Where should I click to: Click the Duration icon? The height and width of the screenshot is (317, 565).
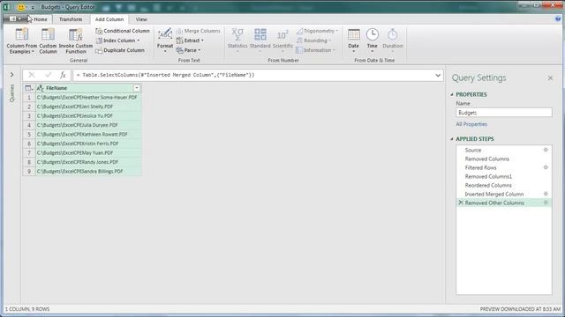(392, 35)
